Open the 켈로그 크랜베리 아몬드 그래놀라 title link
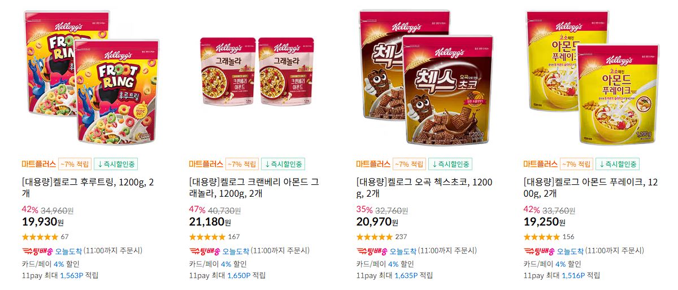The width and height of the screenshot is (678, 290). [x=254, y=188]
